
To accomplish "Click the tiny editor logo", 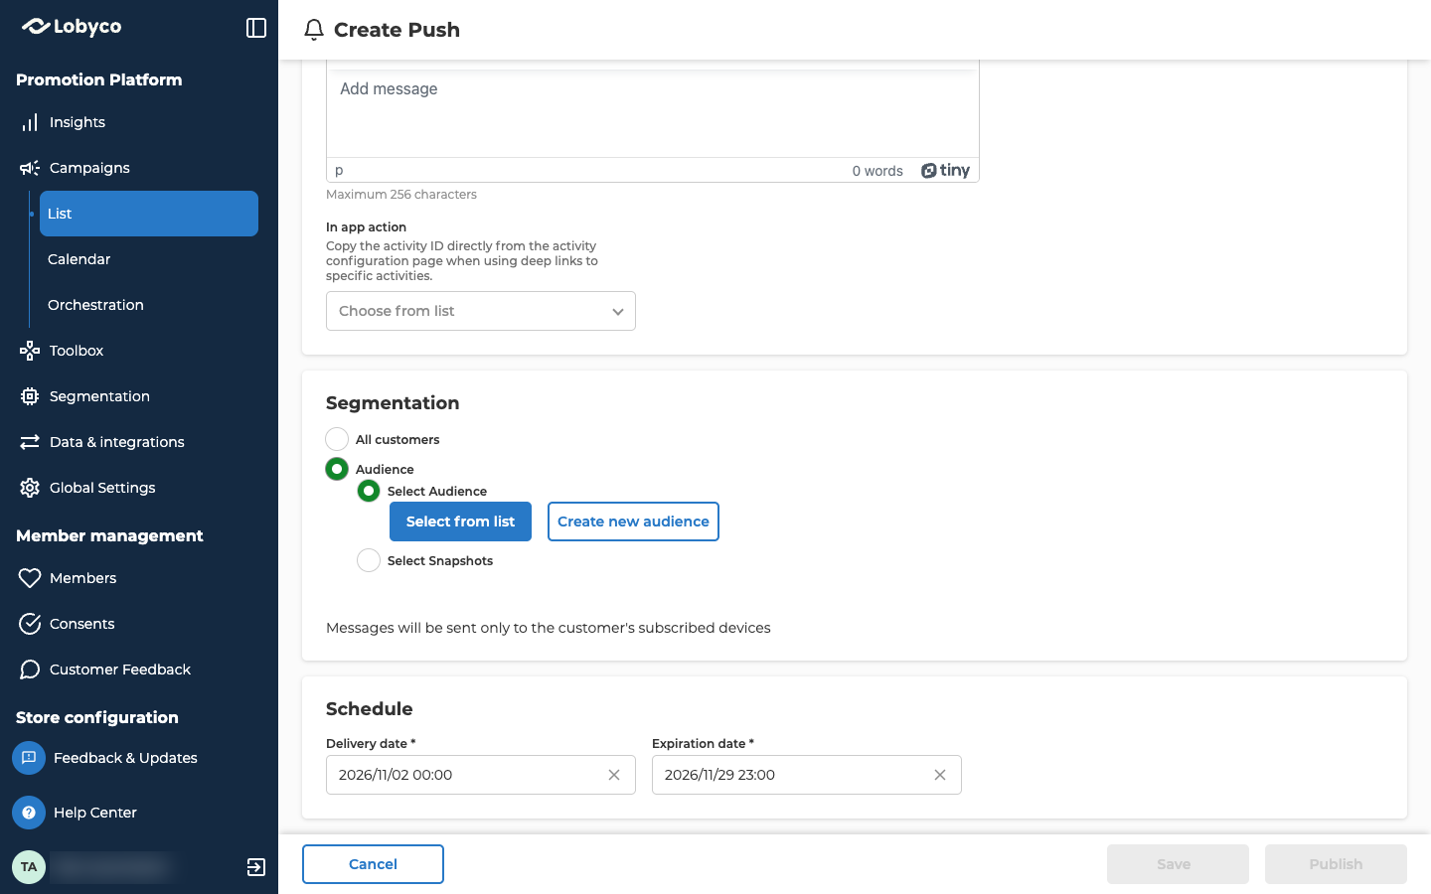I will tap(945, 171).
